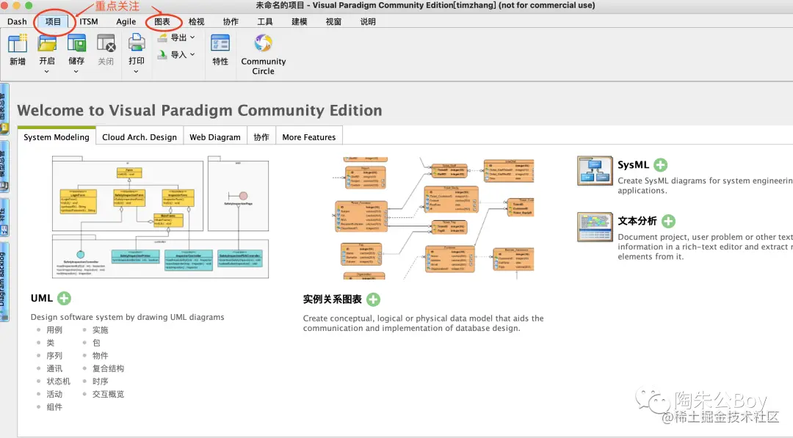This screenshot has width=793, height=438.
Task: Select the 物件 object diagram link
Action: pos(100,356)
